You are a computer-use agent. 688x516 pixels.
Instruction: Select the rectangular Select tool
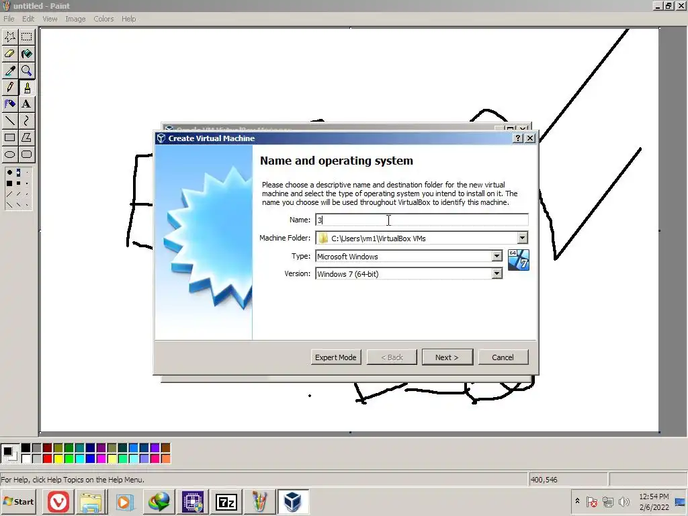pyautogui.click(x=26, y=37)
